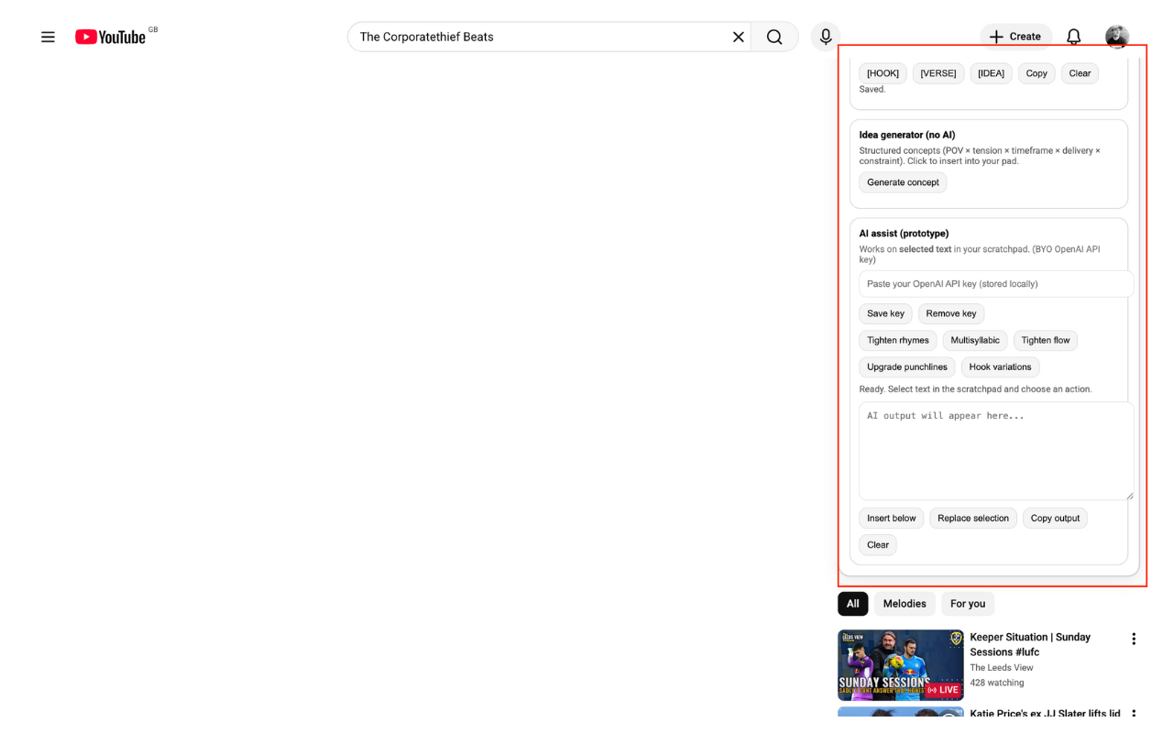
Task: Open the Create menu
Action: click(x=1015, y=37)
